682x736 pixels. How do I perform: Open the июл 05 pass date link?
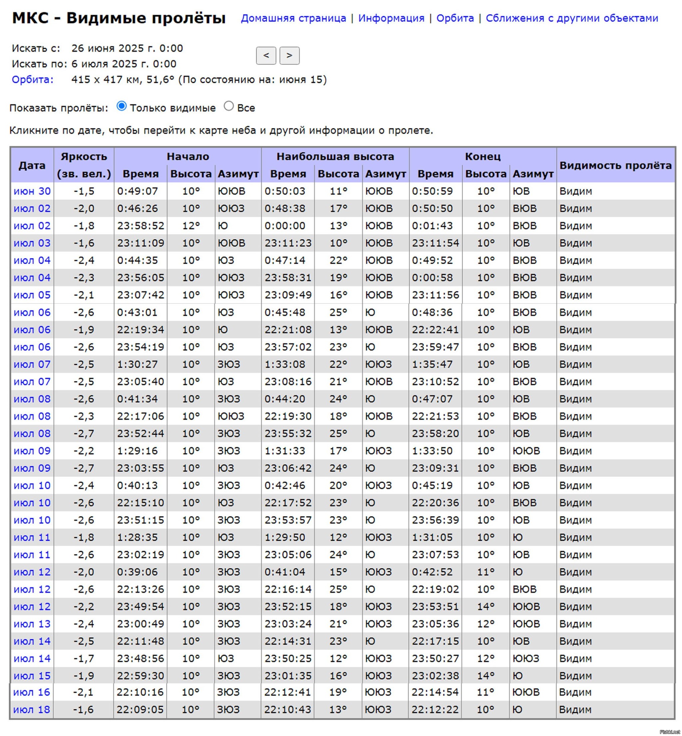[32, 295]
